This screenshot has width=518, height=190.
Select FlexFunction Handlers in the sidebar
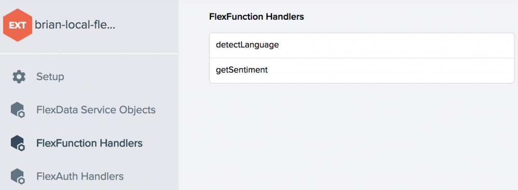(x=90, y=143)
